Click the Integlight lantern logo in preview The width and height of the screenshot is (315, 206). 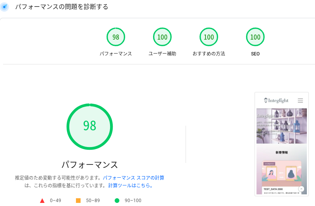pyautogui.click(x=276, y=100)
